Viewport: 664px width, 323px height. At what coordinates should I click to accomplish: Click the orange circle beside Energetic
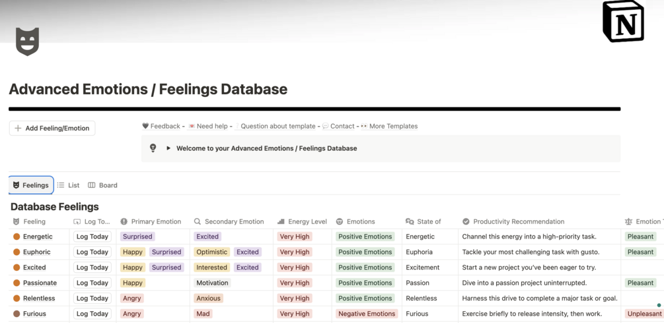(x=17, y=237)
